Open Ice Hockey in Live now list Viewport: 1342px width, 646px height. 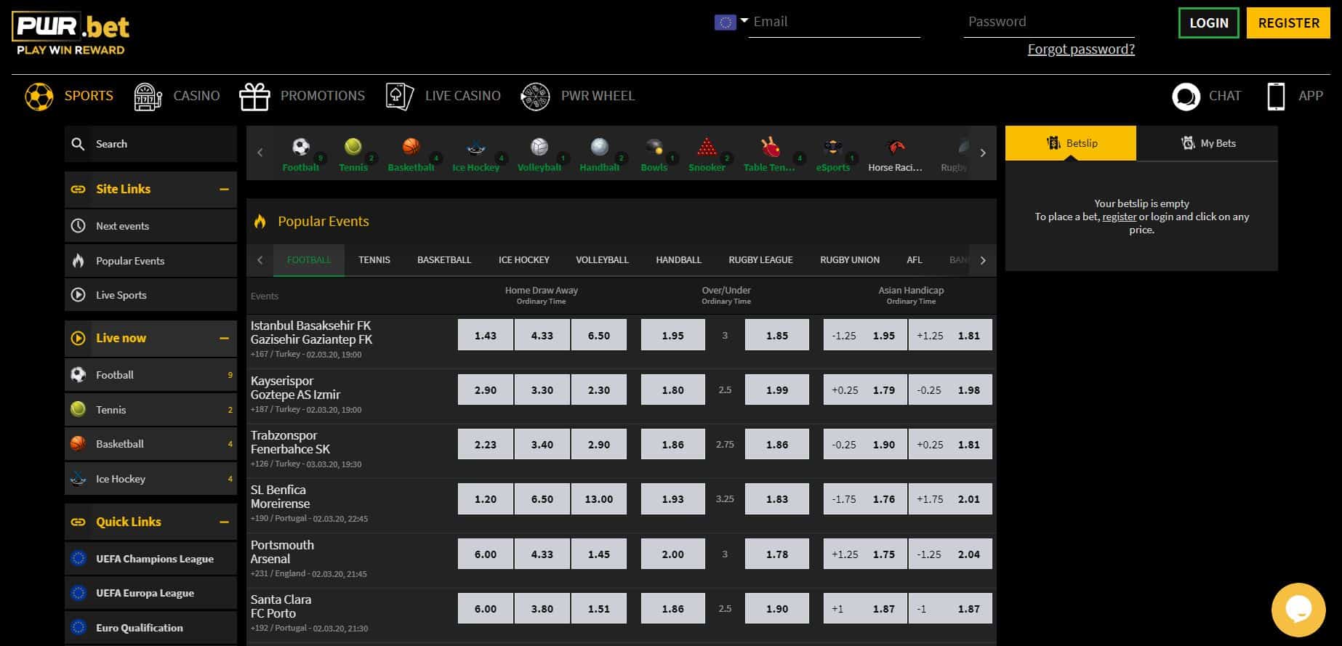pyautogui.click(x=150, y=479)
